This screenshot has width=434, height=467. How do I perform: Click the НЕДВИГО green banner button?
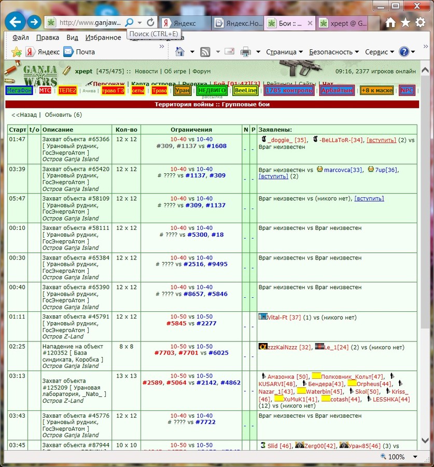(212, 90)
